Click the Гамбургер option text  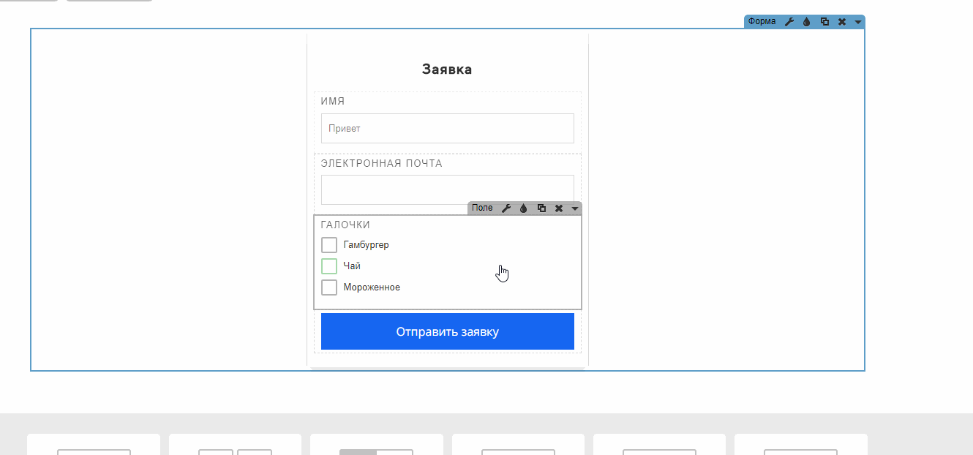click(367, 245)
